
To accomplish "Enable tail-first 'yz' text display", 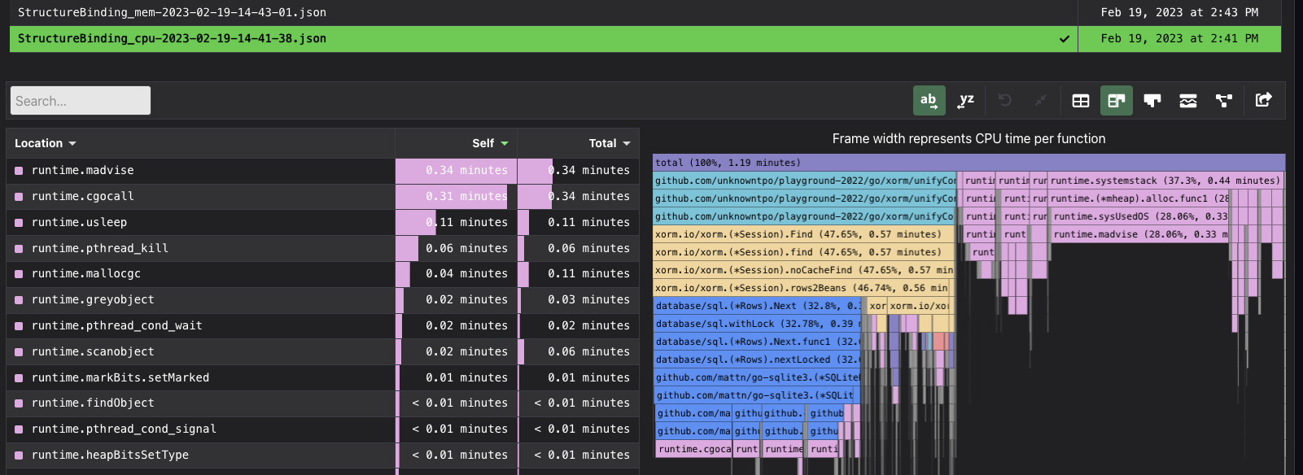I will click(x=966, y=101).
